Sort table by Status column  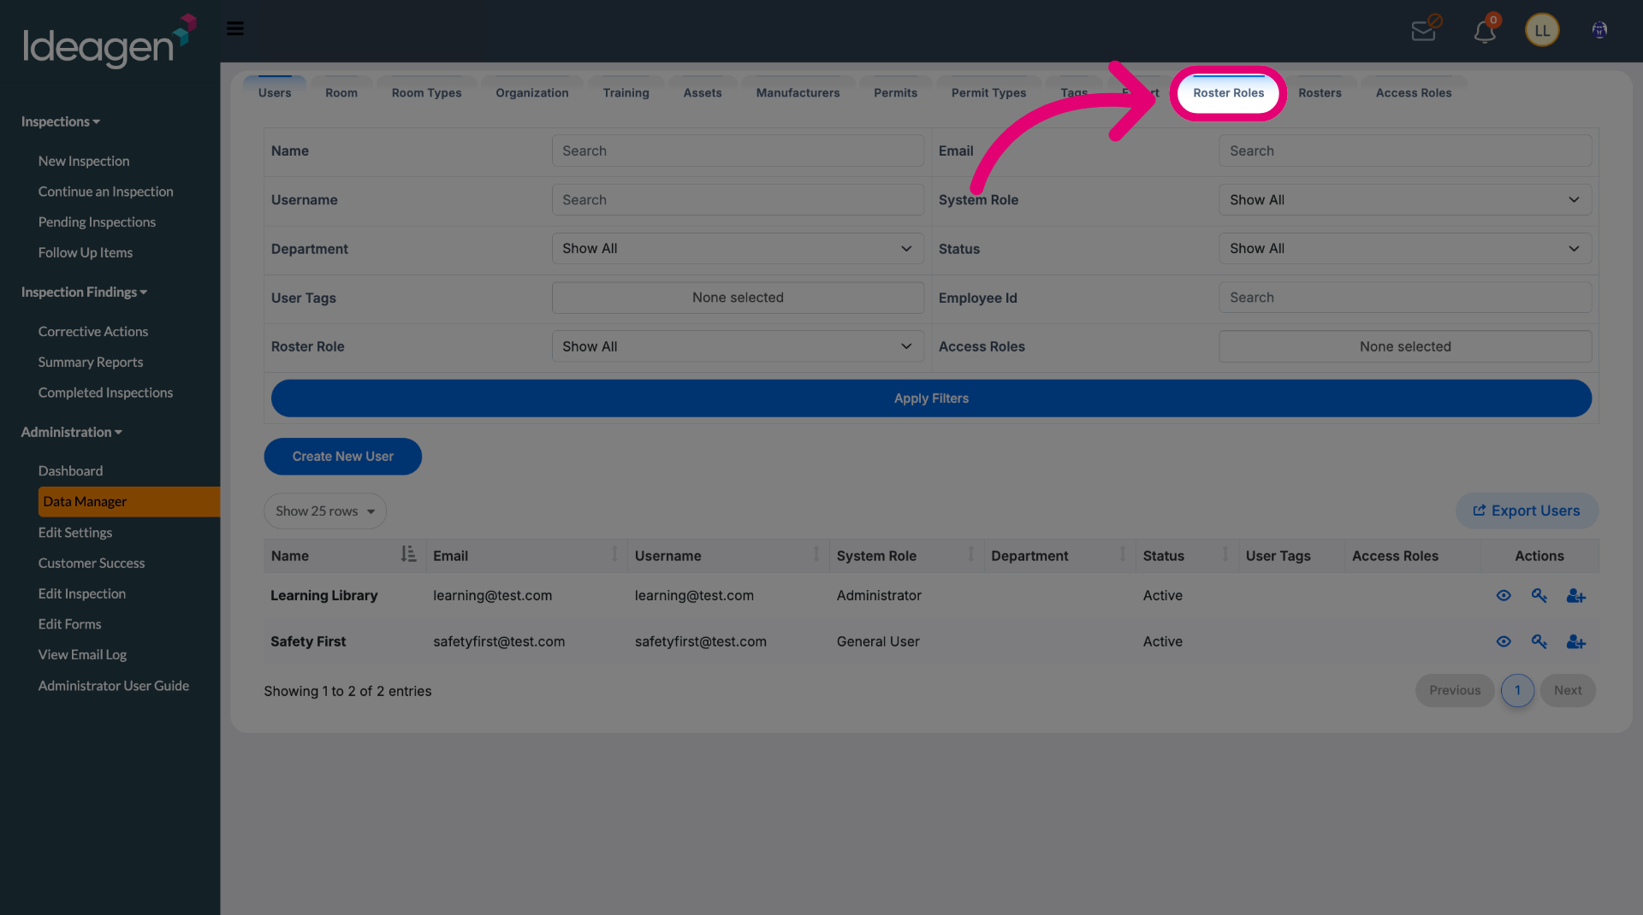[x=1225, y=555]
